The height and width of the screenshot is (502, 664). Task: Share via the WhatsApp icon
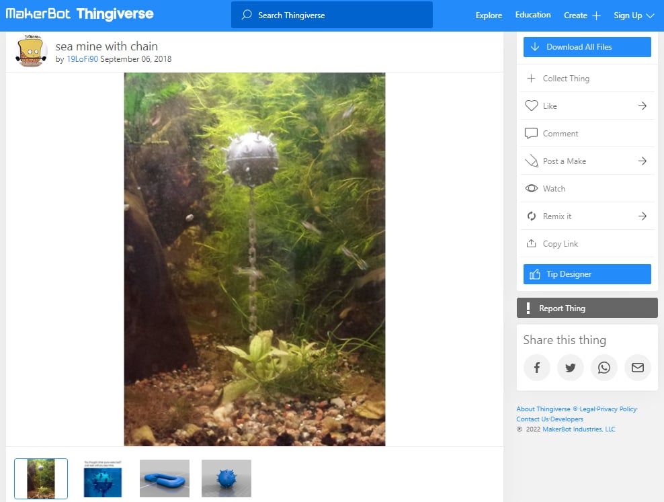604,368
